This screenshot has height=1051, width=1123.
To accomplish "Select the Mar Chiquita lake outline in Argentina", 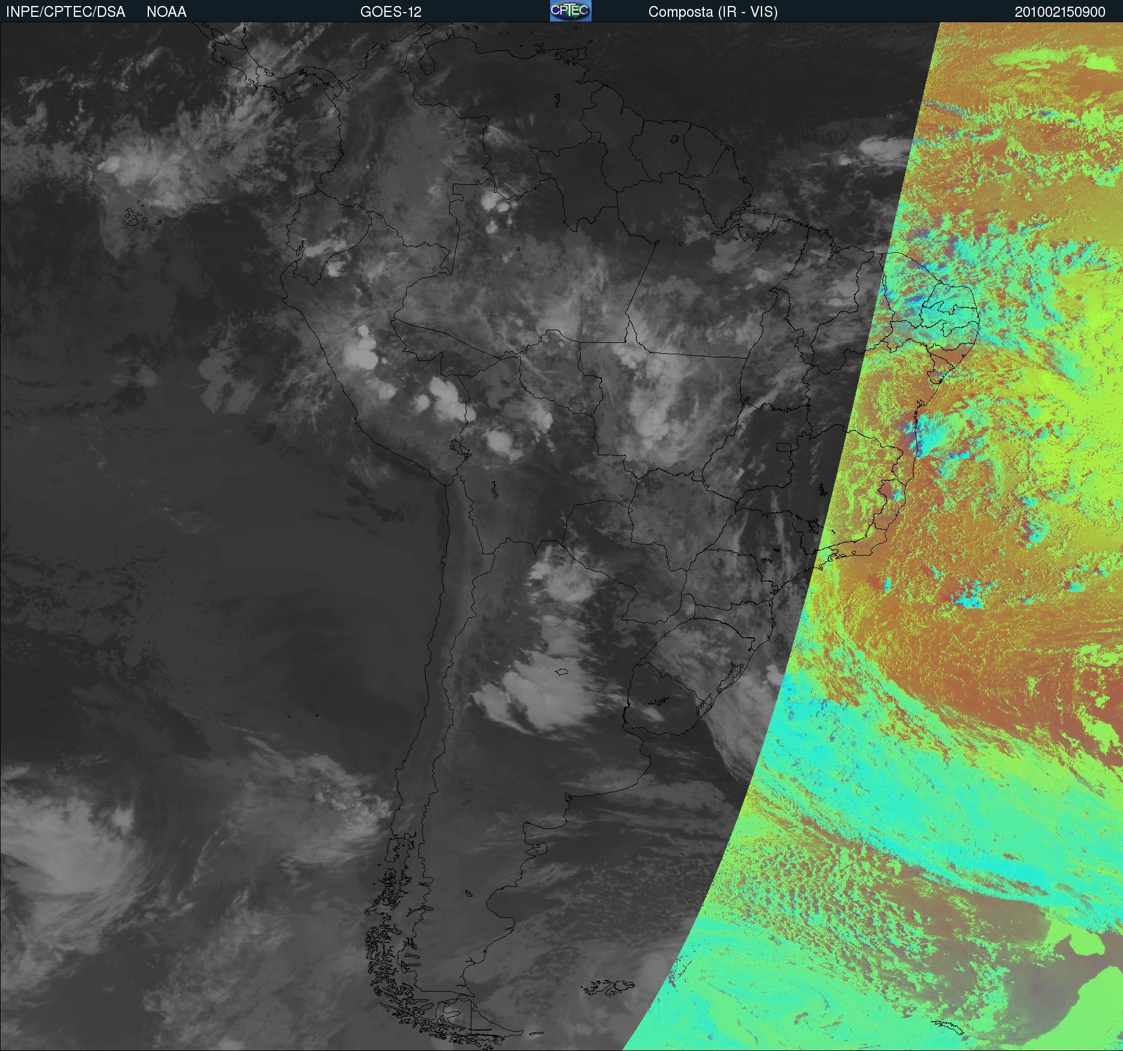I will [x=562, y=671].
